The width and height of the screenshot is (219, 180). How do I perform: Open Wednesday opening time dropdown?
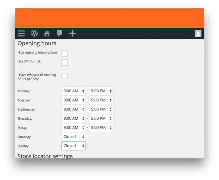74,109
